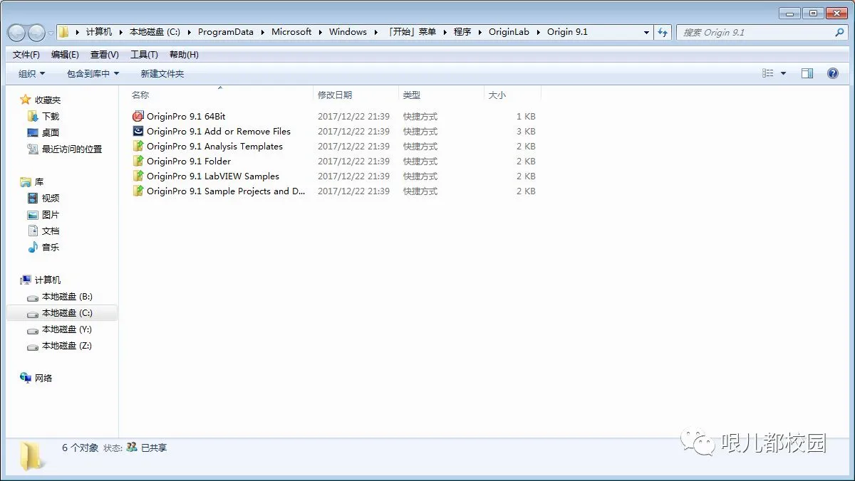Click the Favorites star icon
This screenshot has height=481, width=855.
pos(26,100)
